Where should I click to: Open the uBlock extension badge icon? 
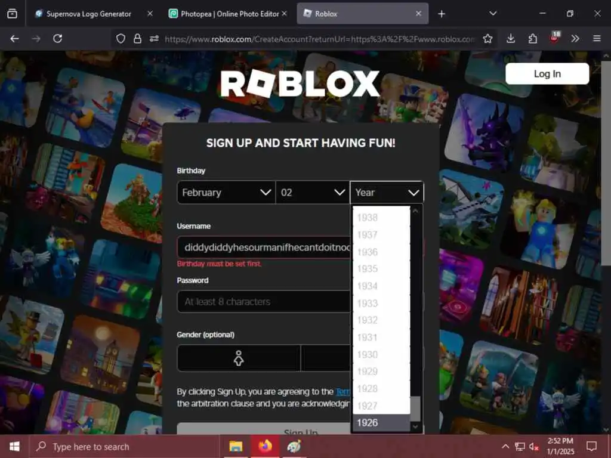(x=554, y=38)
